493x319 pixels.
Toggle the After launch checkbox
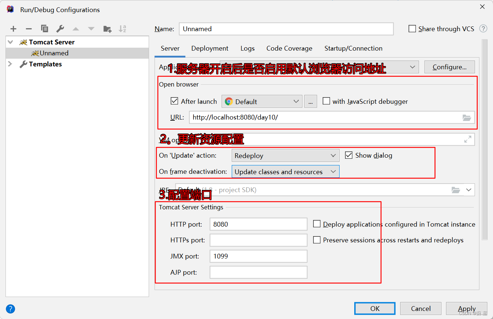pos(174,101)
